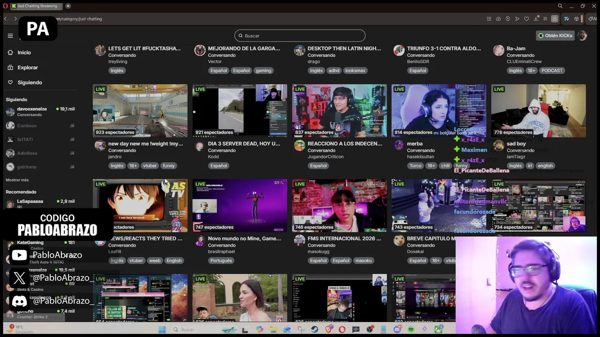The width and height of the screenshot is (600, 337).
Task: Click the masoku tag under masokugg
Action: pos(363,261)
